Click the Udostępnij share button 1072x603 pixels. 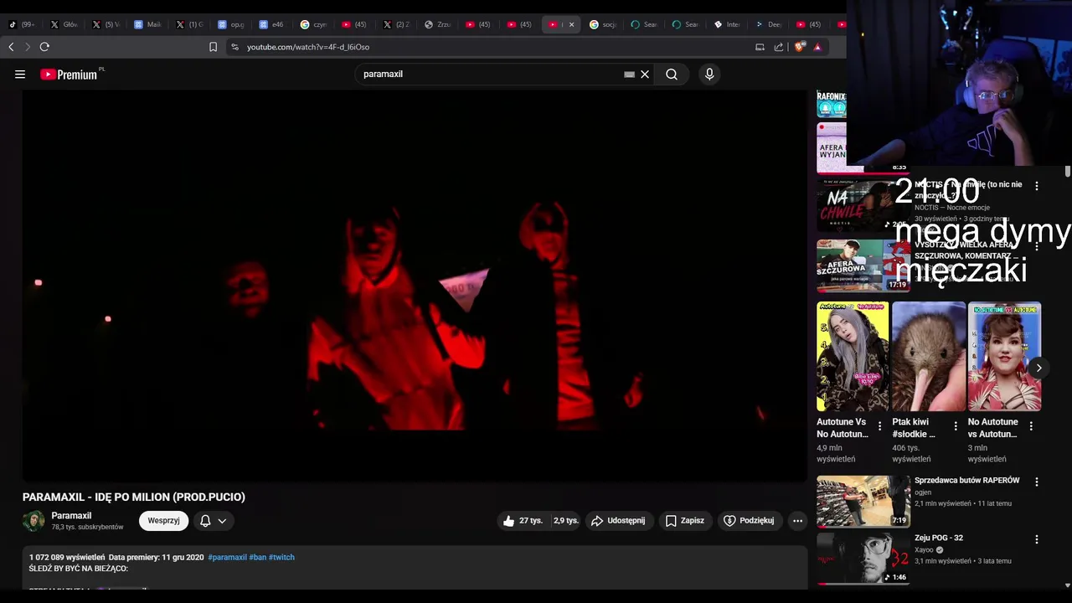pos(618,521)
